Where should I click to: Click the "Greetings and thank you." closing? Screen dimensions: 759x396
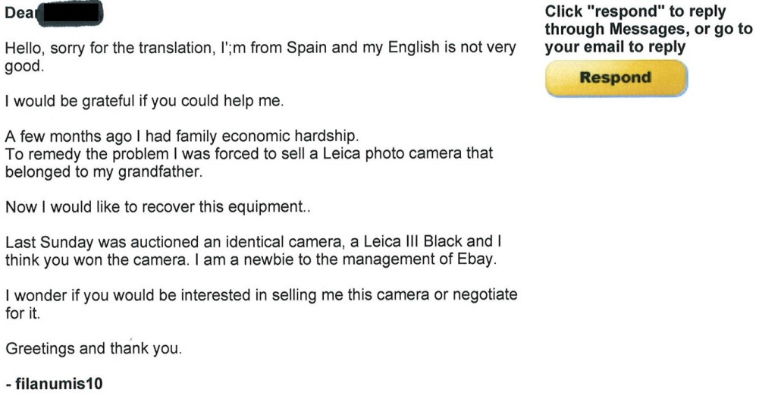tap(93, 348)
